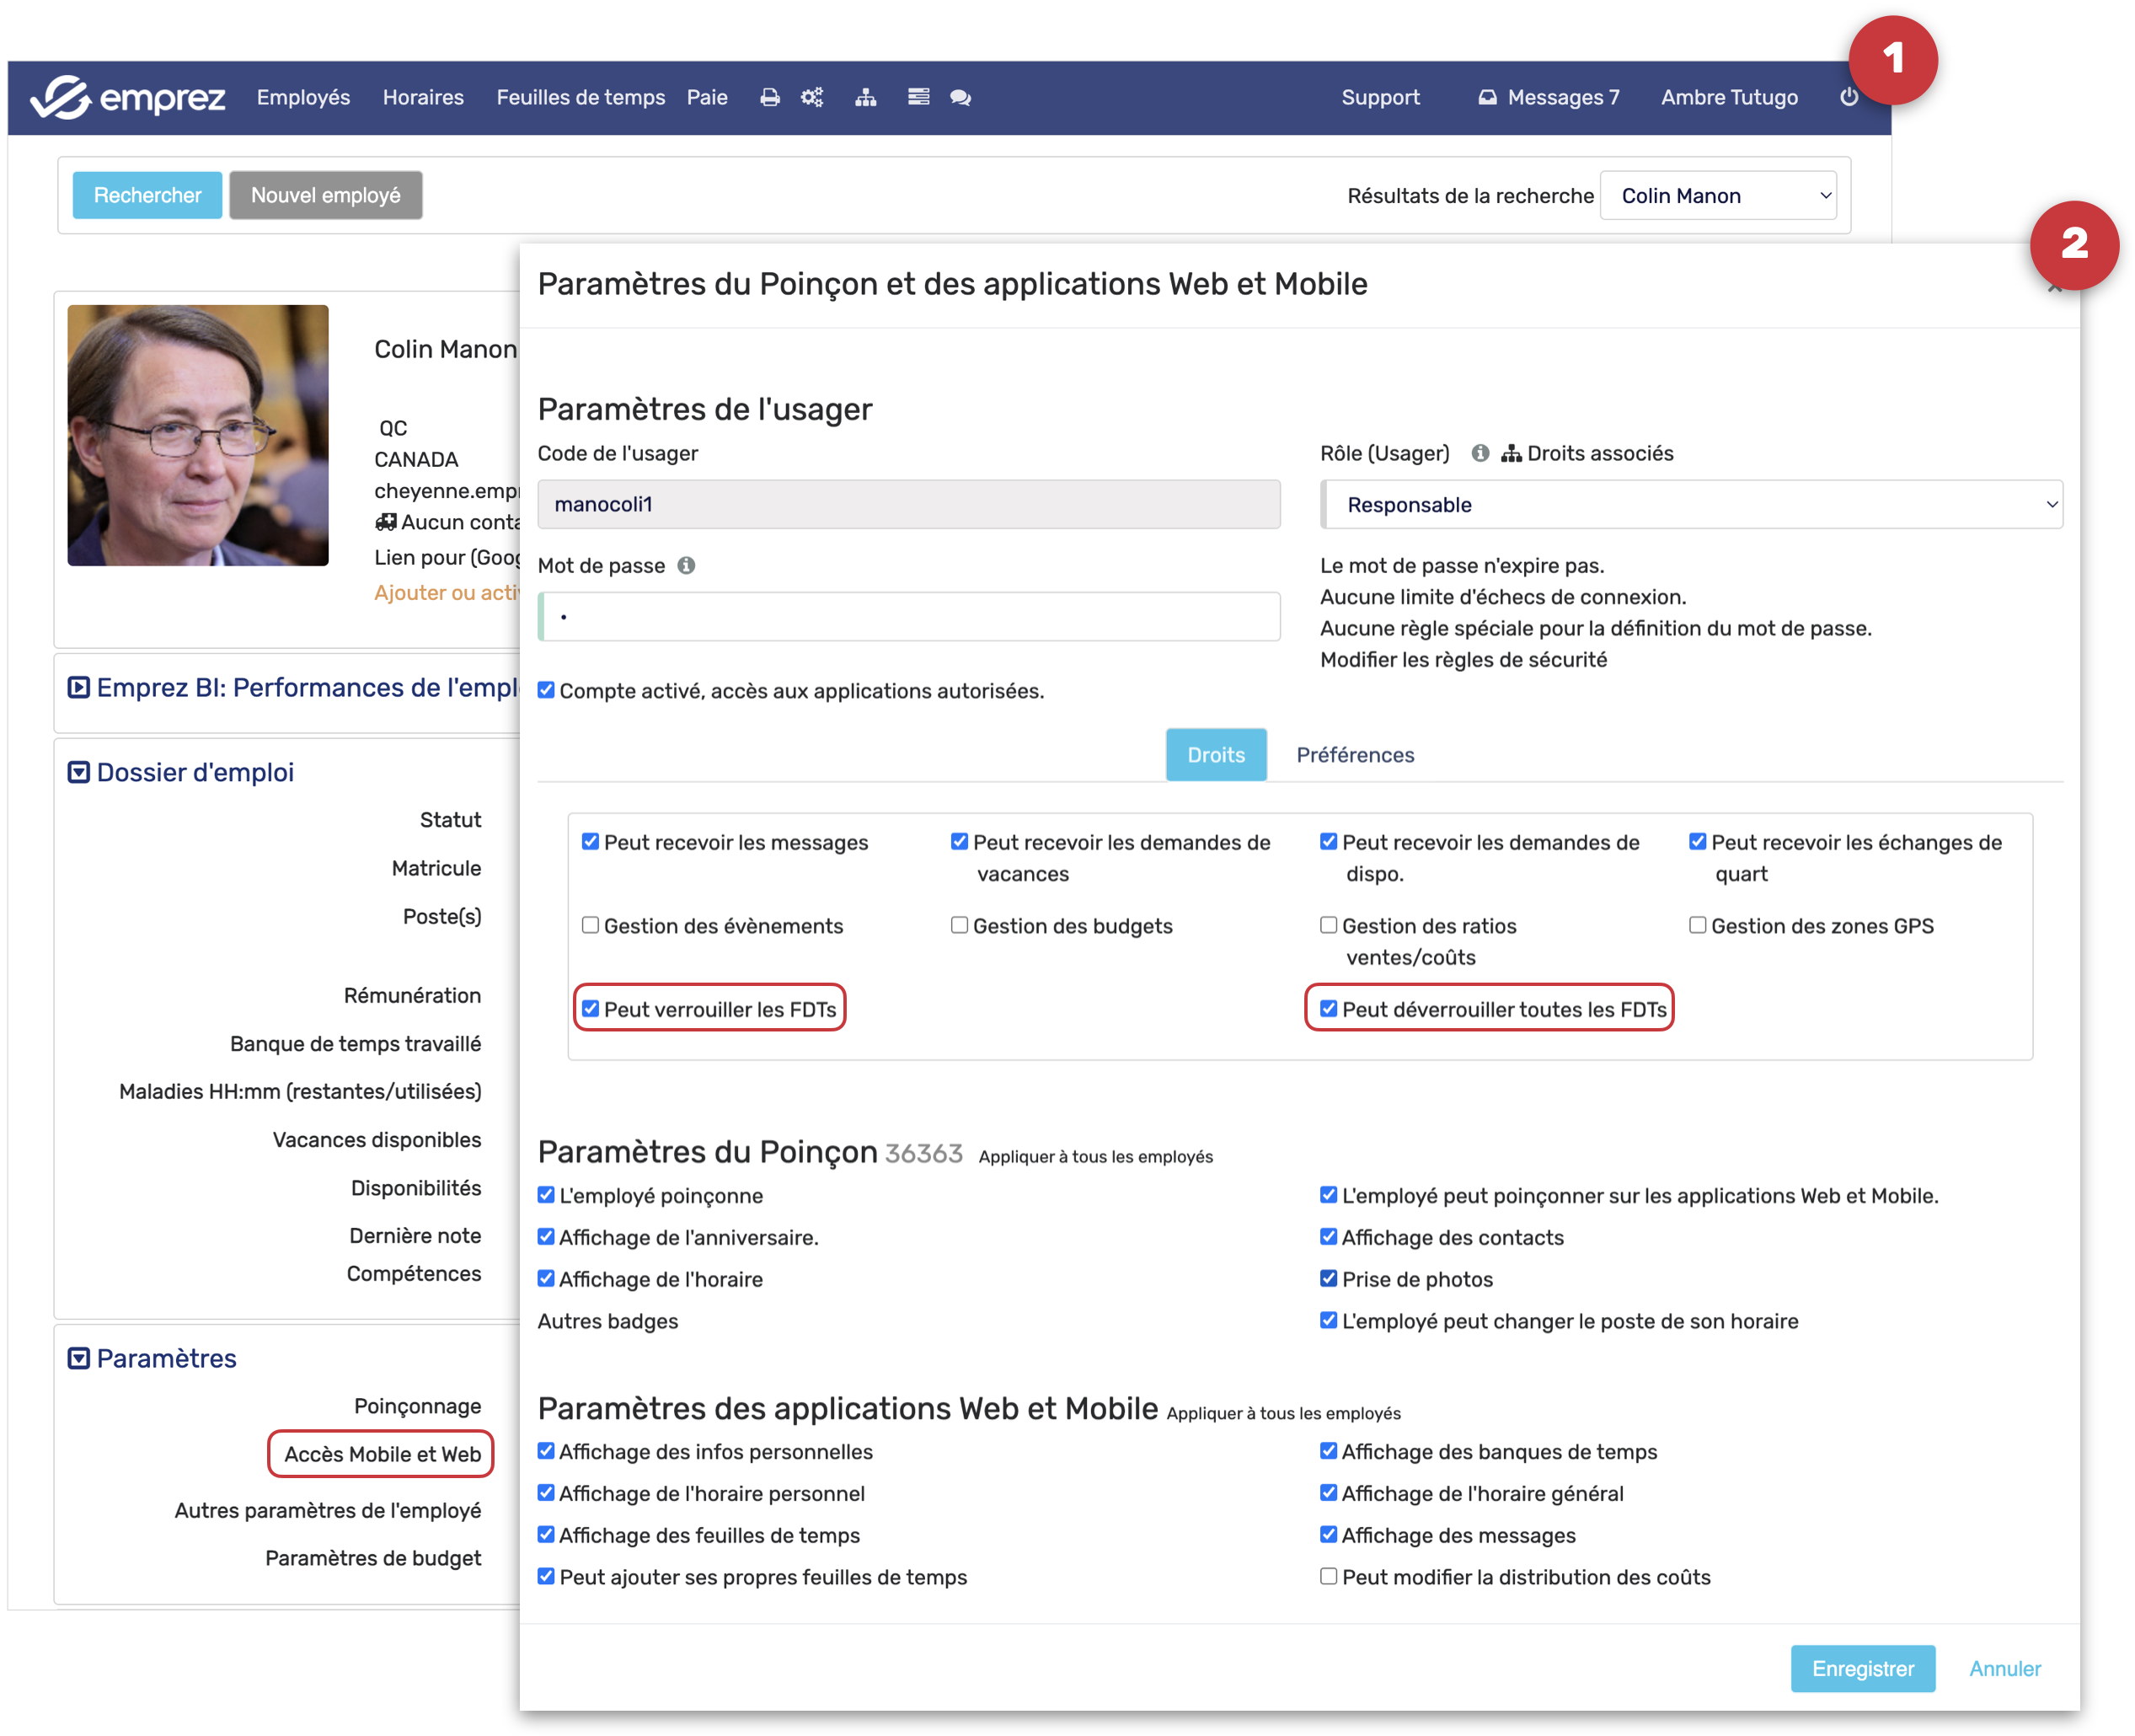This screenshot has width=2135, height=1736.
Task: Click Modifier les règles de sécurité link
Action: click(1463, 660)
